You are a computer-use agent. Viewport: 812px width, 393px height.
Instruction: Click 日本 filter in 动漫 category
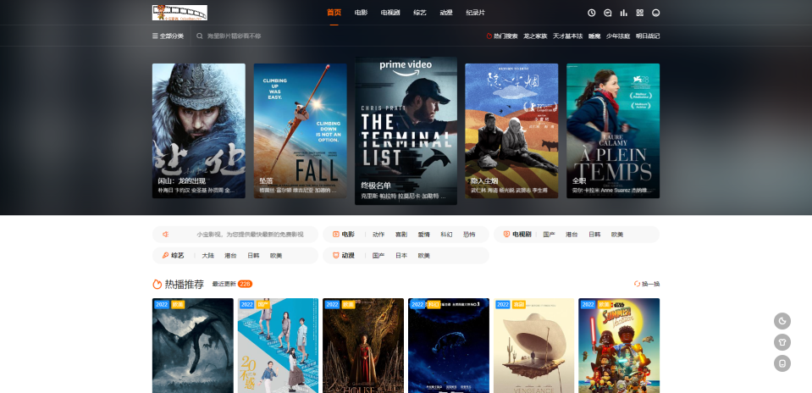400,255
